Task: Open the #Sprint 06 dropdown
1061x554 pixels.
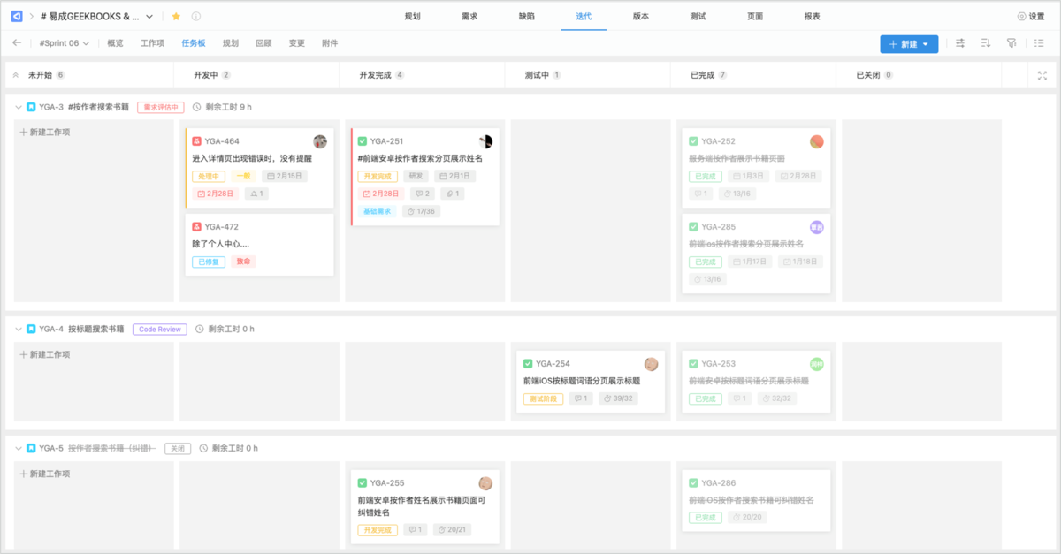Action: [64, 43]
